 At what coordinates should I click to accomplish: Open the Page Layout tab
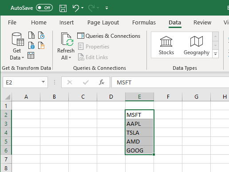[103, 23]
